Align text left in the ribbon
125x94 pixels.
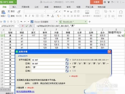(x=64, y=16)
